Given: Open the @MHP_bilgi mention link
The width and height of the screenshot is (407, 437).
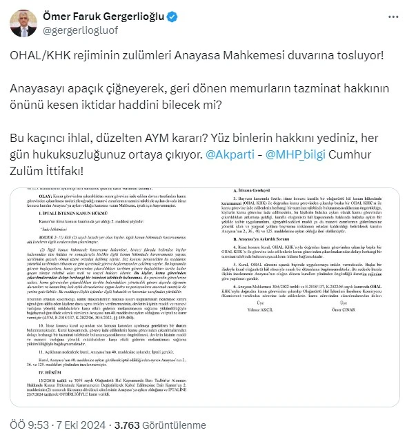Looking at the screenshot, I should point(295,154).
